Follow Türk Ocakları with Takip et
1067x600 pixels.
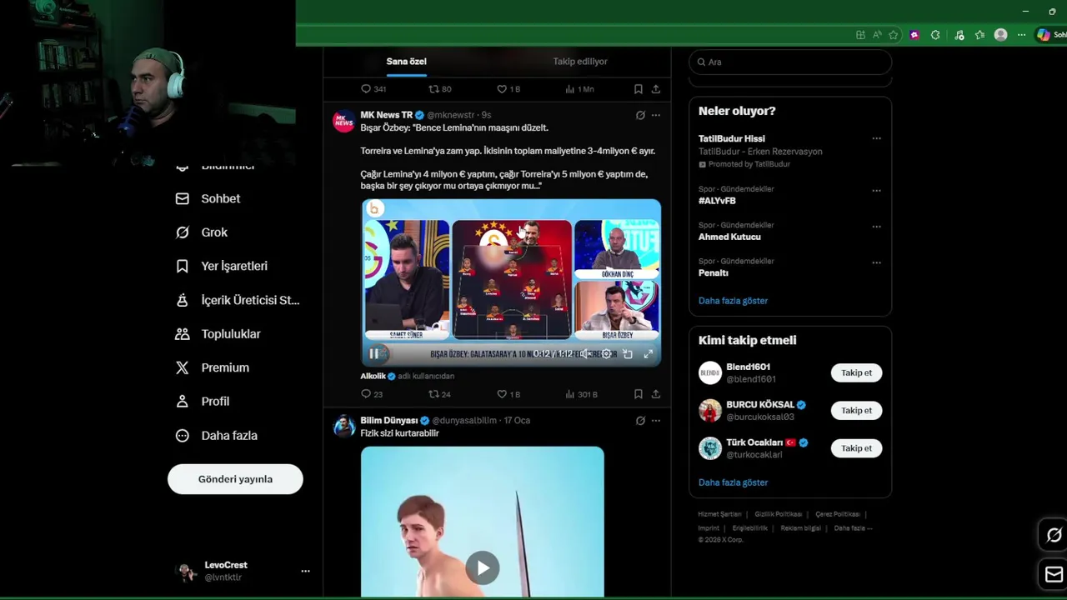tap(856, 448)
